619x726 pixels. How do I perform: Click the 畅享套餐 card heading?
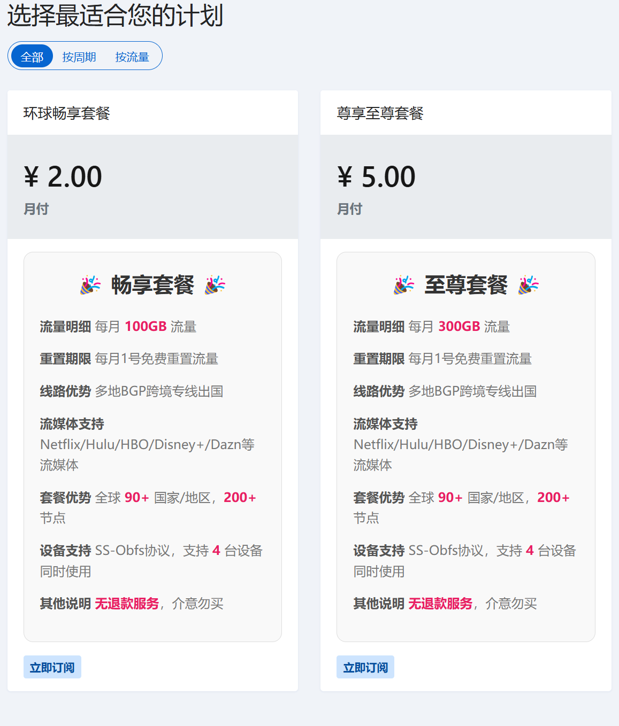(152, 285)
